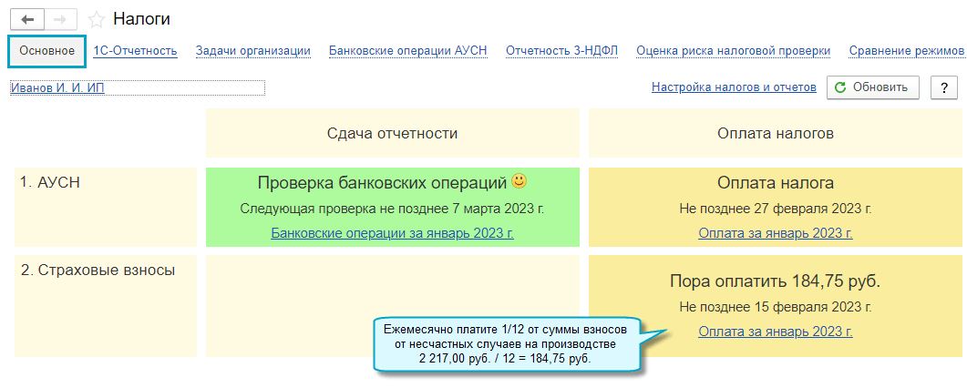Open organization link Иванов И. И. ИП
967x388 pixels.
(x=57, y=88)
